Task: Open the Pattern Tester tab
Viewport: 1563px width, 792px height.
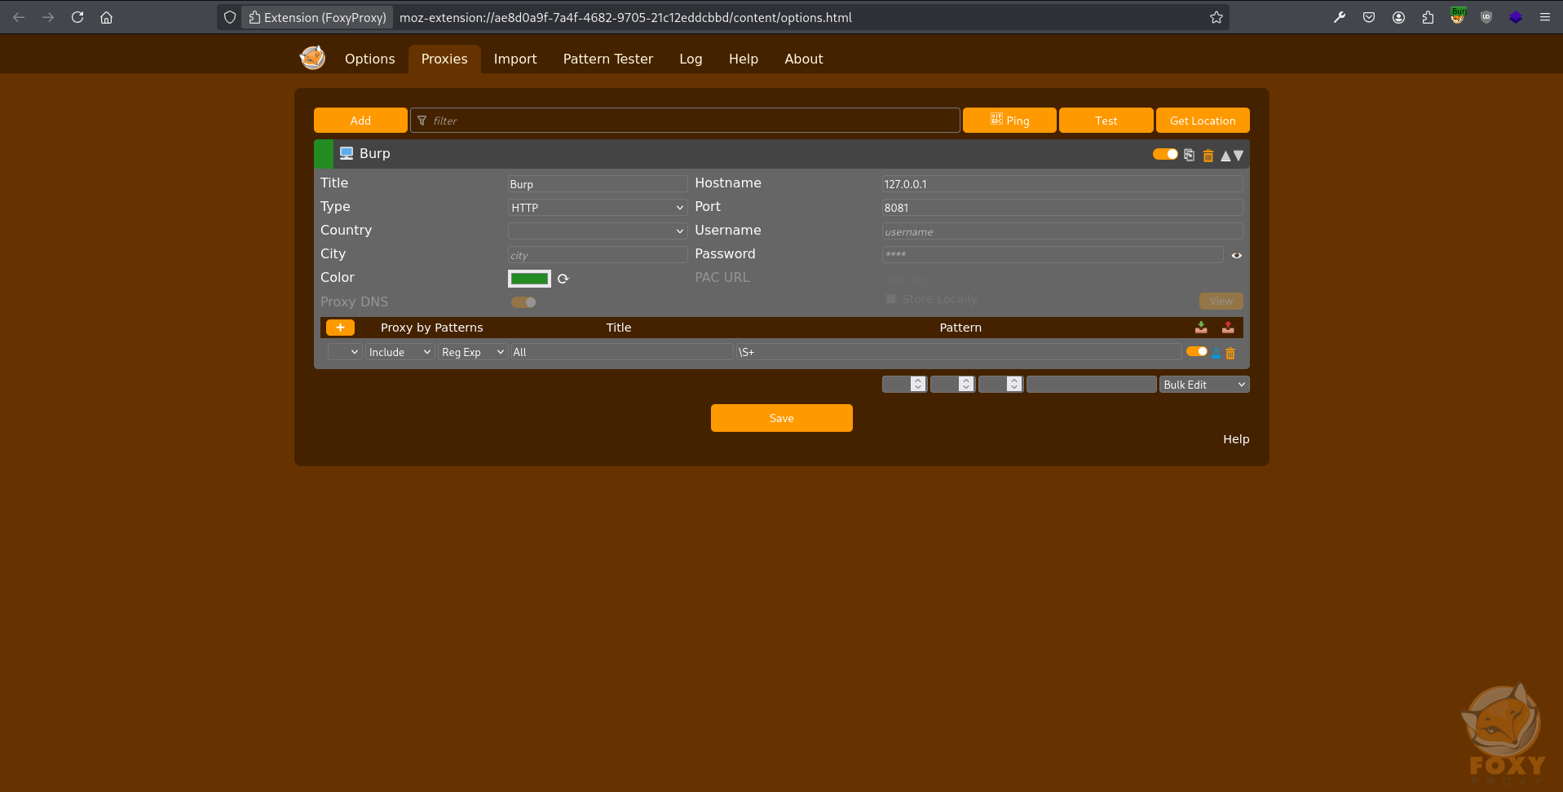Action: click(608, 59)
